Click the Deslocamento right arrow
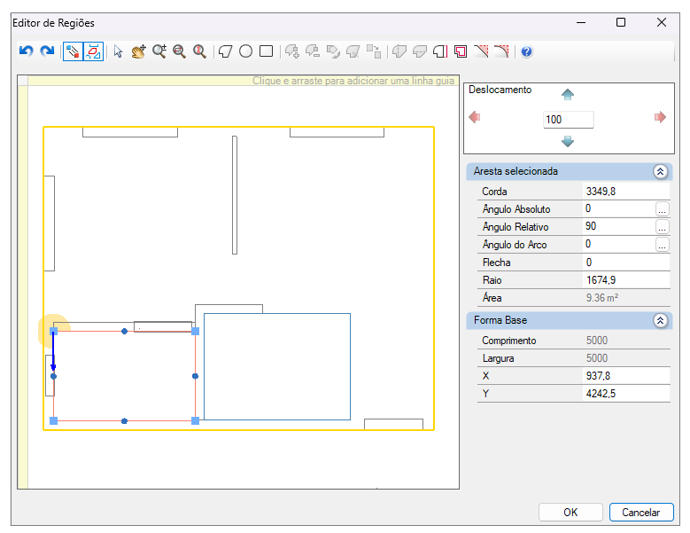690x533 pixels. (x=660, y=117)
